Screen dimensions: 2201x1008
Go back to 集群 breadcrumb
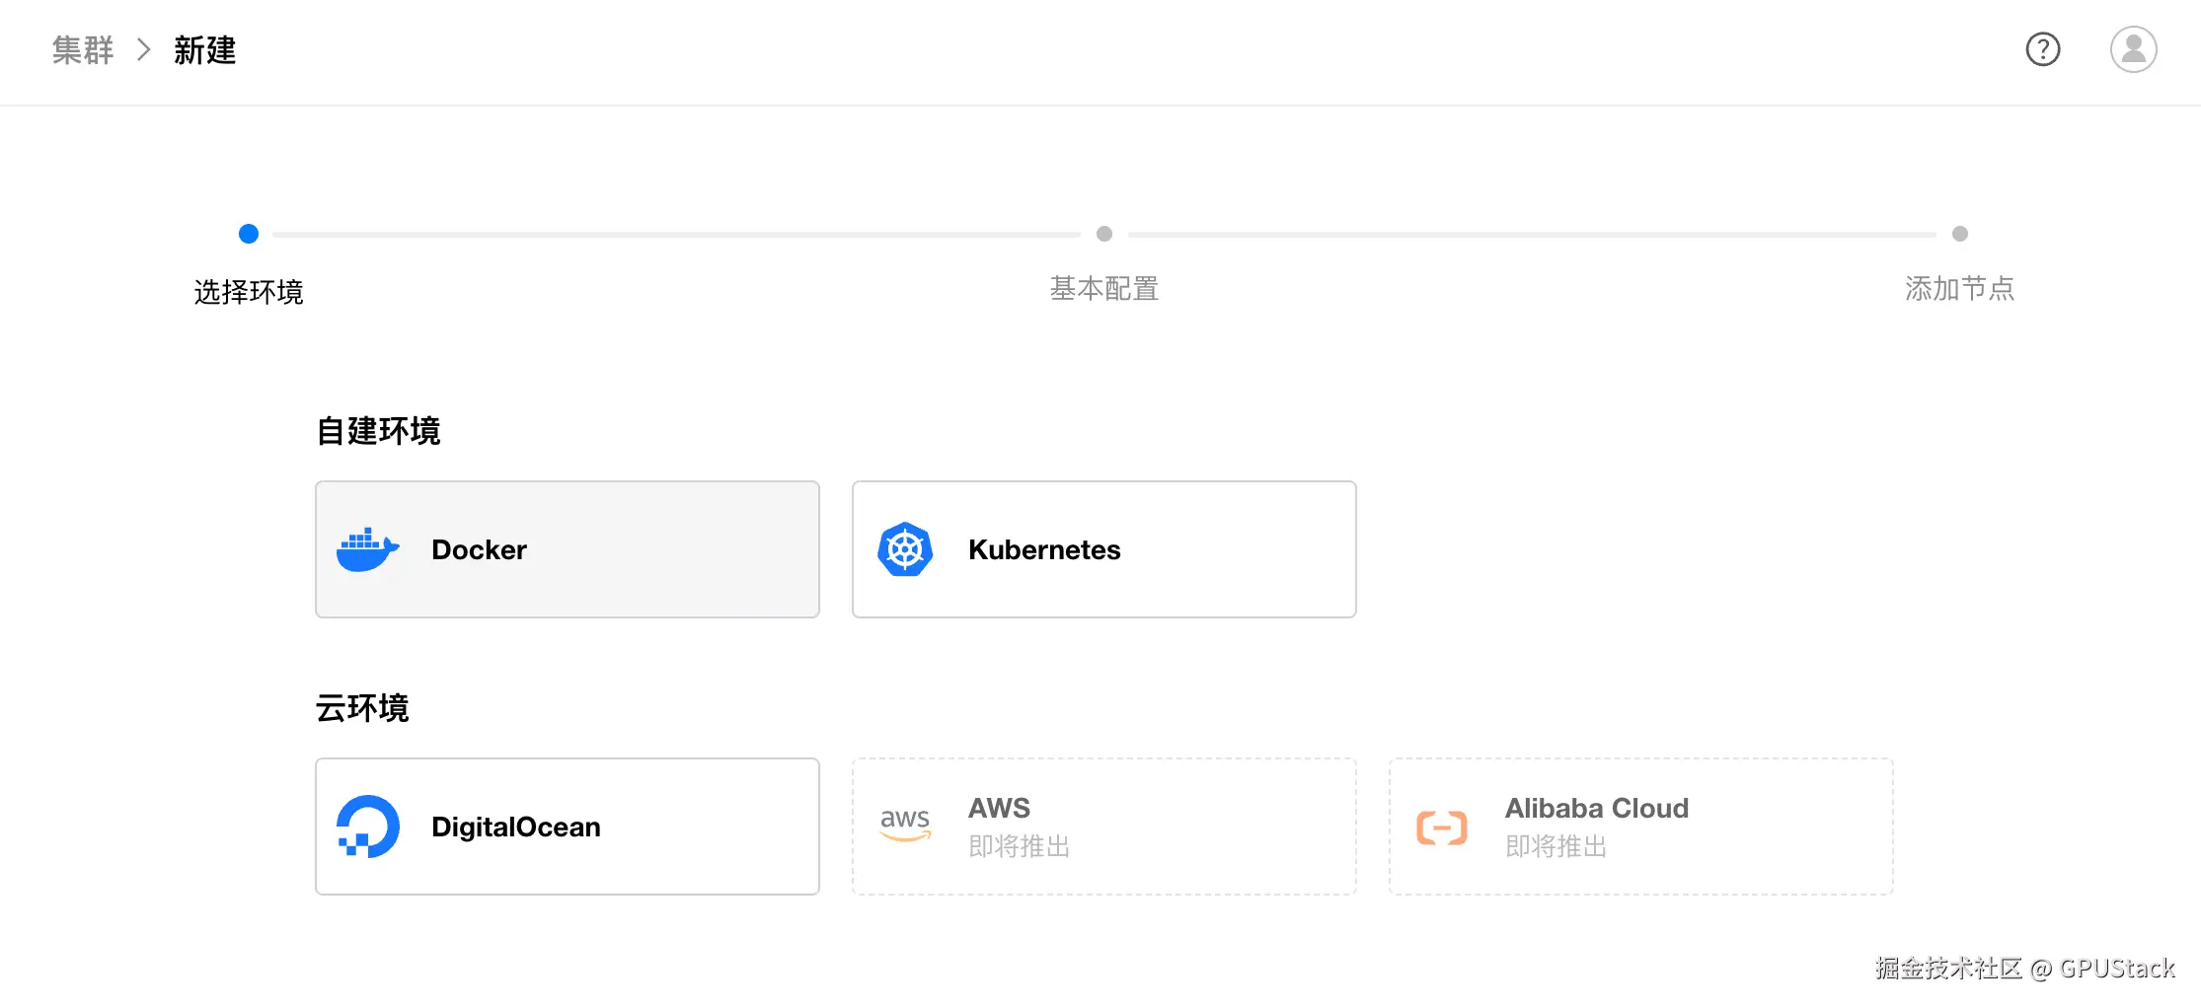(x=83, y=49)
